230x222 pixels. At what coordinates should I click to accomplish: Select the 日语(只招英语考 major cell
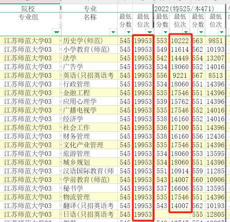coord(90,214)
